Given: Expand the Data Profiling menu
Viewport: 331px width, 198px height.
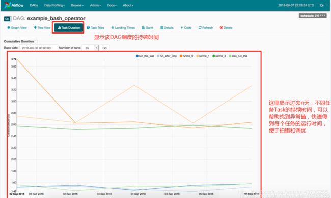Looking at the screenshot, I should (x=54, y=5).
